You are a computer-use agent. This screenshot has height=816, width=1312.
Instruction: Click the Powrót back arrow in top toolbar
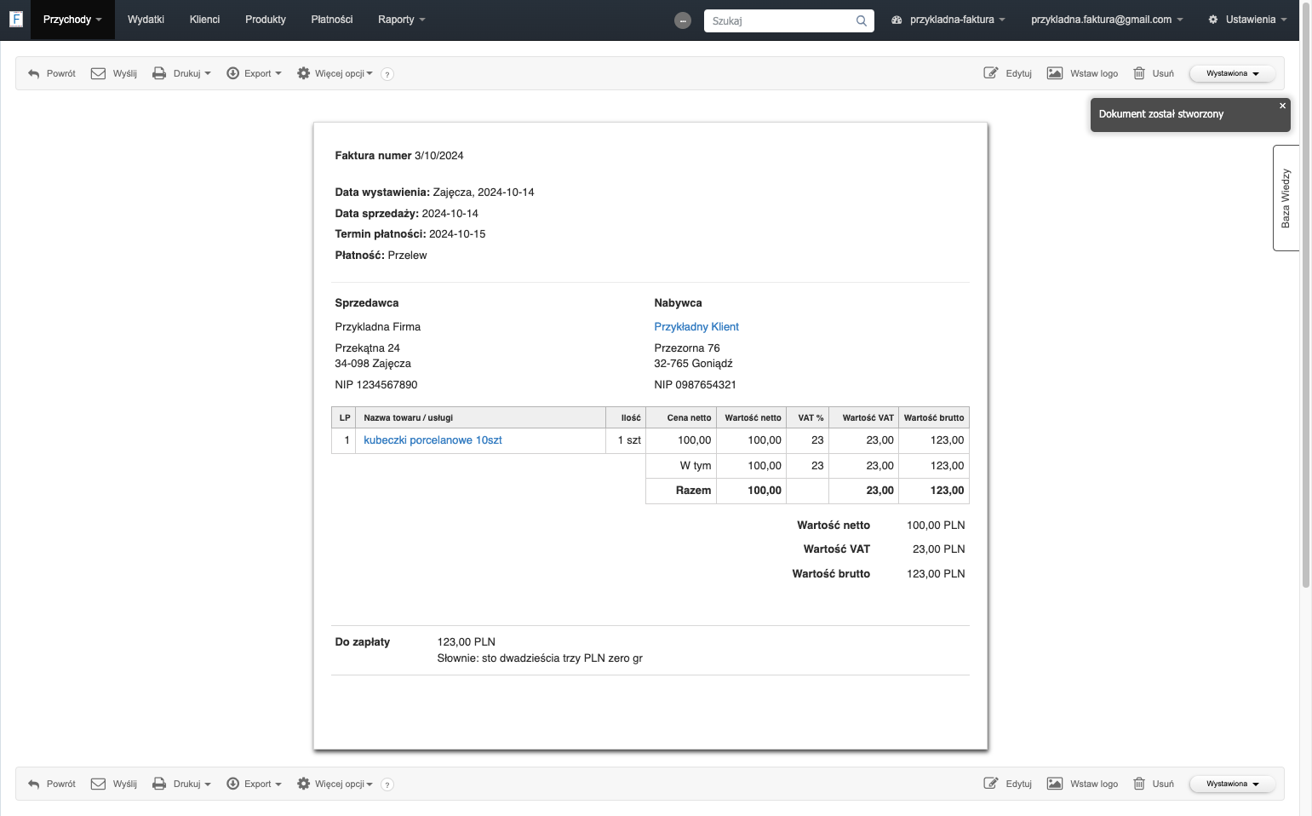(x=34, y=74)
